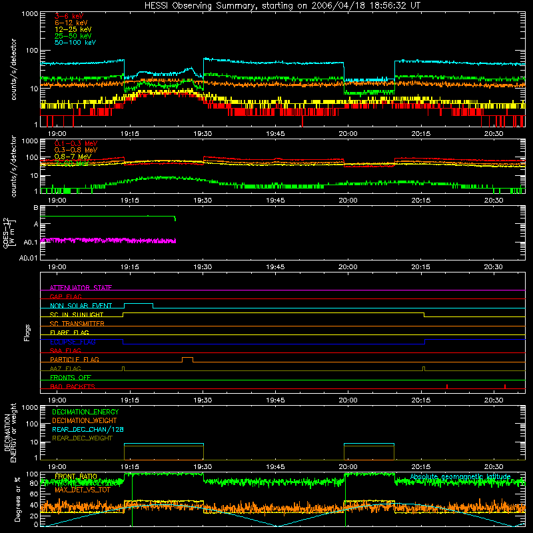
Task: Select the REAR_DEC_CHAN/128 legend label
Action: tap(88, 429)
